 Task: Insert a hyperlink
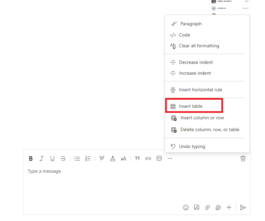pyautogui.click(x=148, y=158)
